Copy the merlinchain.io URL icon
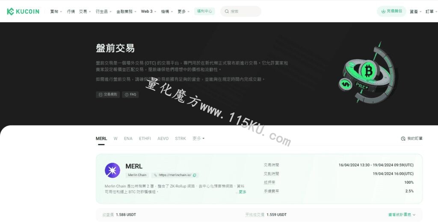Screen dimensions: 438x223 coord(195,175)
